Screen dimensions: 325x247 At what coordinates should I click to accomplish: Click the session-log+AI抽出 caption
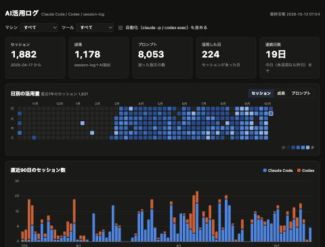(x=93, y=65)
